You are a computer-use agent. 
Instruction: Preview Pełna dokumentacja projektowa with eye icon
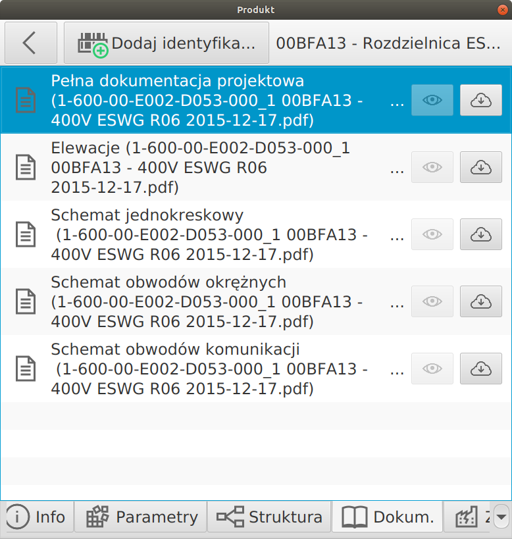click(x=432, y=101)
